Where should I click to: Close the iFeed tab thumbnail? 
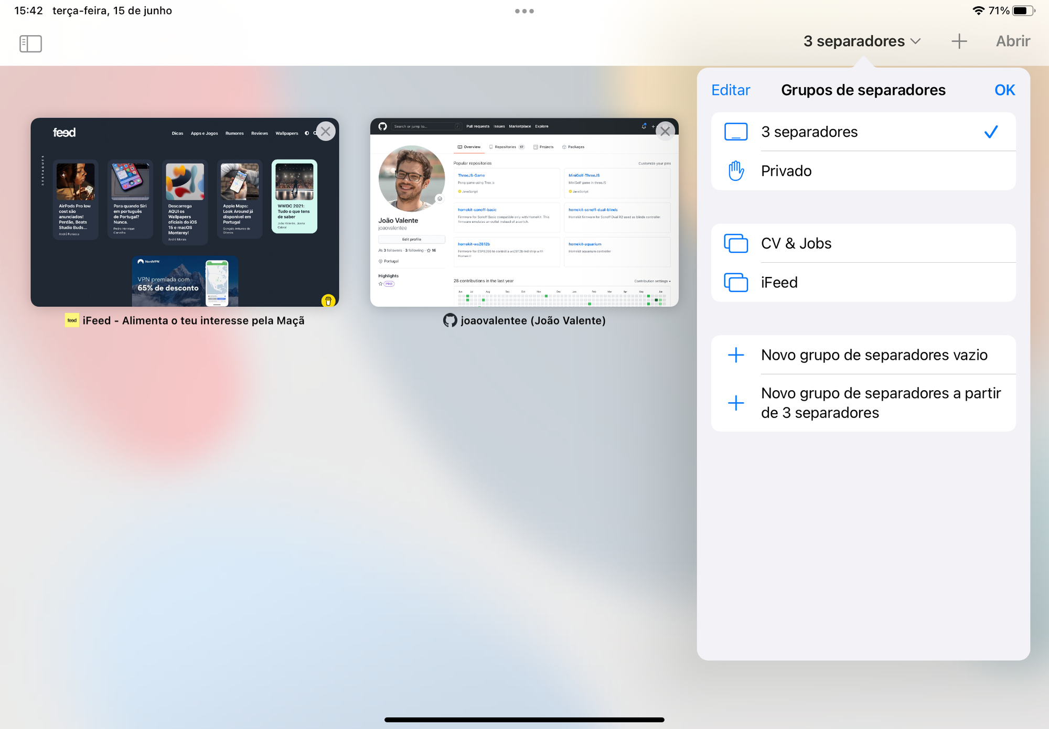point(326,131)
